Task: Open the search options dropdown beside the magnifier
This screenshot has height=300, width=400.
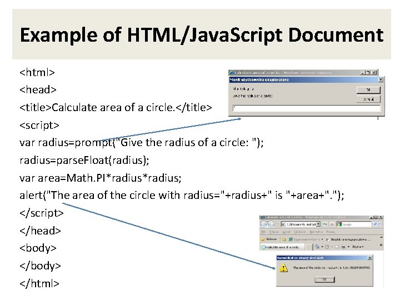Action: [x=381, y=224]
